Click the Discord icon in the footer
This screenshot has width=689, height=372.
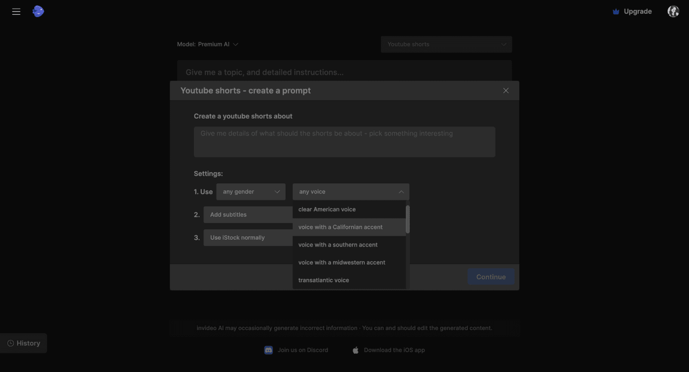click(268, 350)
